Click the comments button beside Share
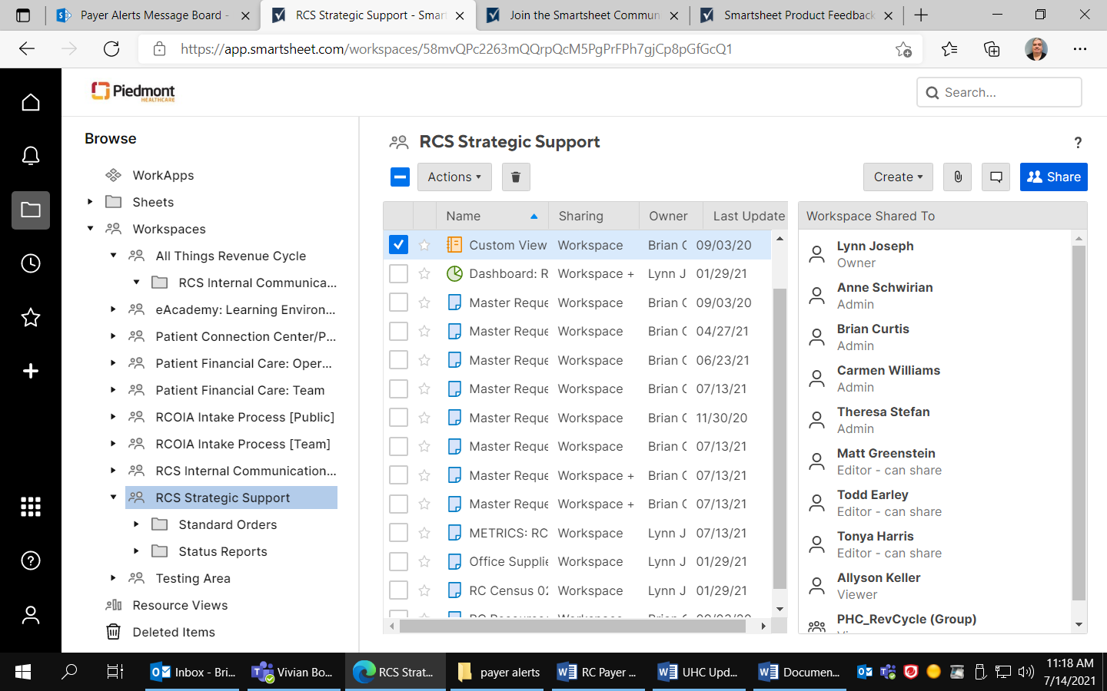 point(996,177)
